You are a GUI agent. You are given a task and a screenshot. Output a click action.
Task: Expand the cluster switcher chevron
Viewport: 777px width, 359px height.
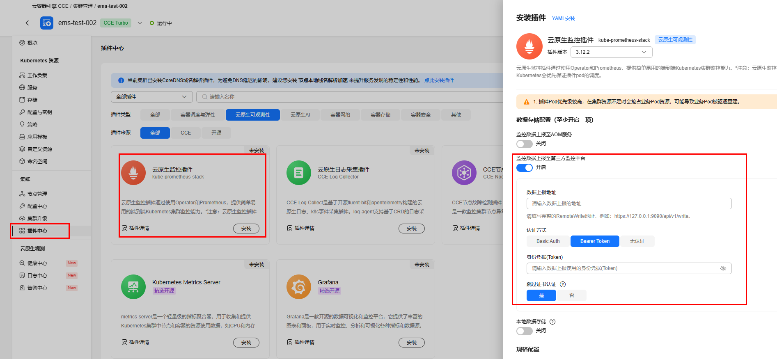coord(140,23)
